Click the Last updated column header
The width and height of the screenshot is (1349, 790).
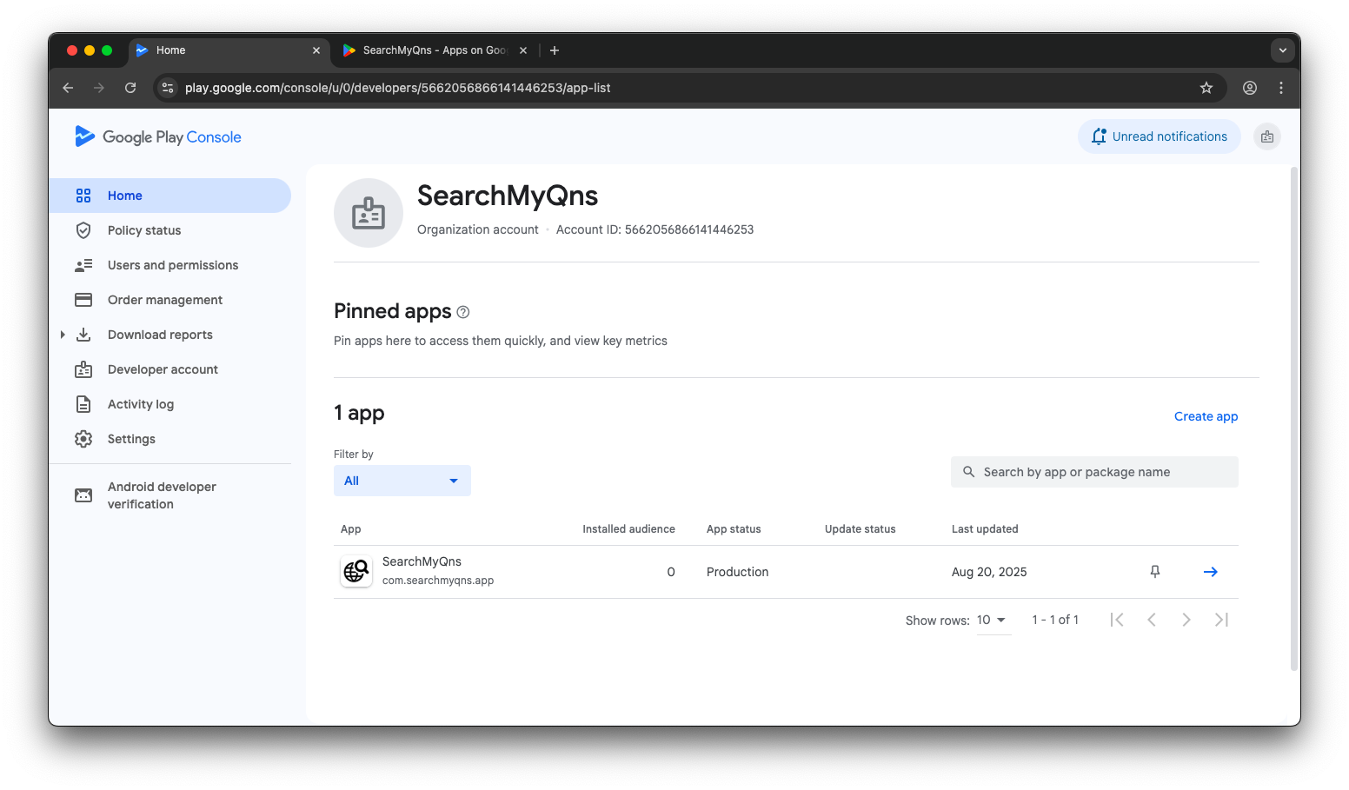985,528
